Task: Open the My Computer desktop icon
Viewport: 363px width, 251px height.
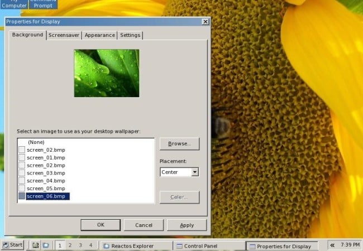Action: click(x=14, y=4)
